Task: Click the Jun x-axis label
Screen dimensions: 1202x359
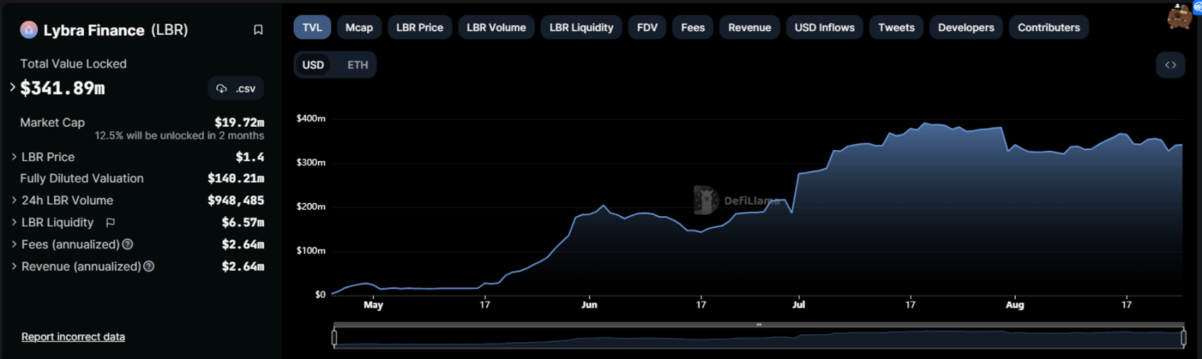Action: click(589, 304)
